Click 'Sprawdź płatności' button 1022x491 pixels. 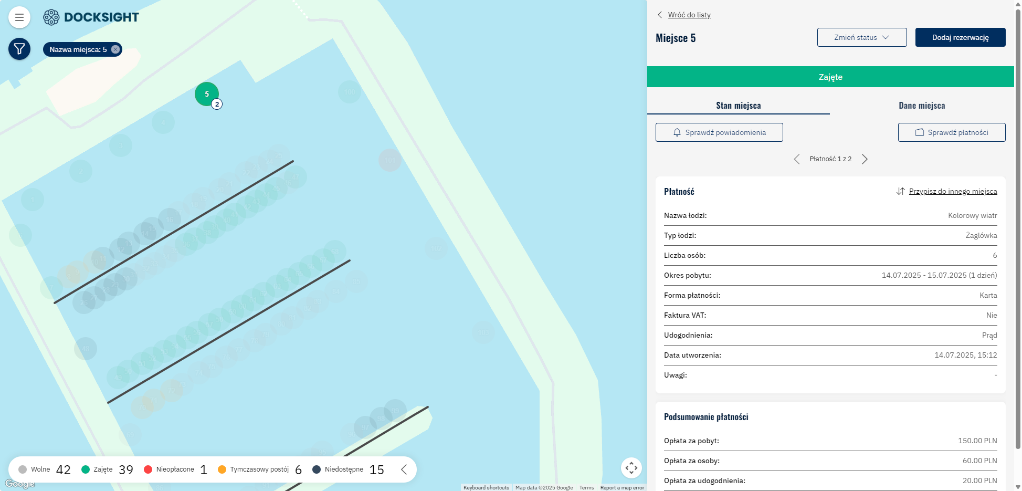pos(952,132)
